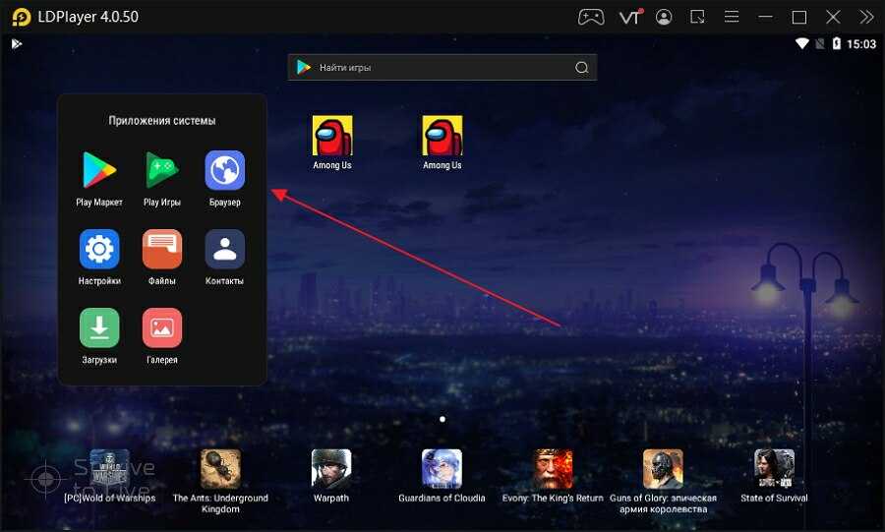885x532 pixels.
Task: Click the Play Store notification icon top-left
Action: point(17,43)
